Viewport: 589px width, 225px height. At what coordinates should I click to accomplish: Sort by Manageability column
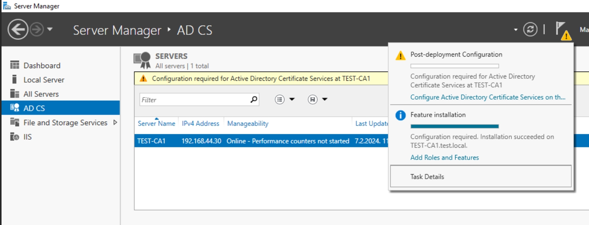coord(248,123)
